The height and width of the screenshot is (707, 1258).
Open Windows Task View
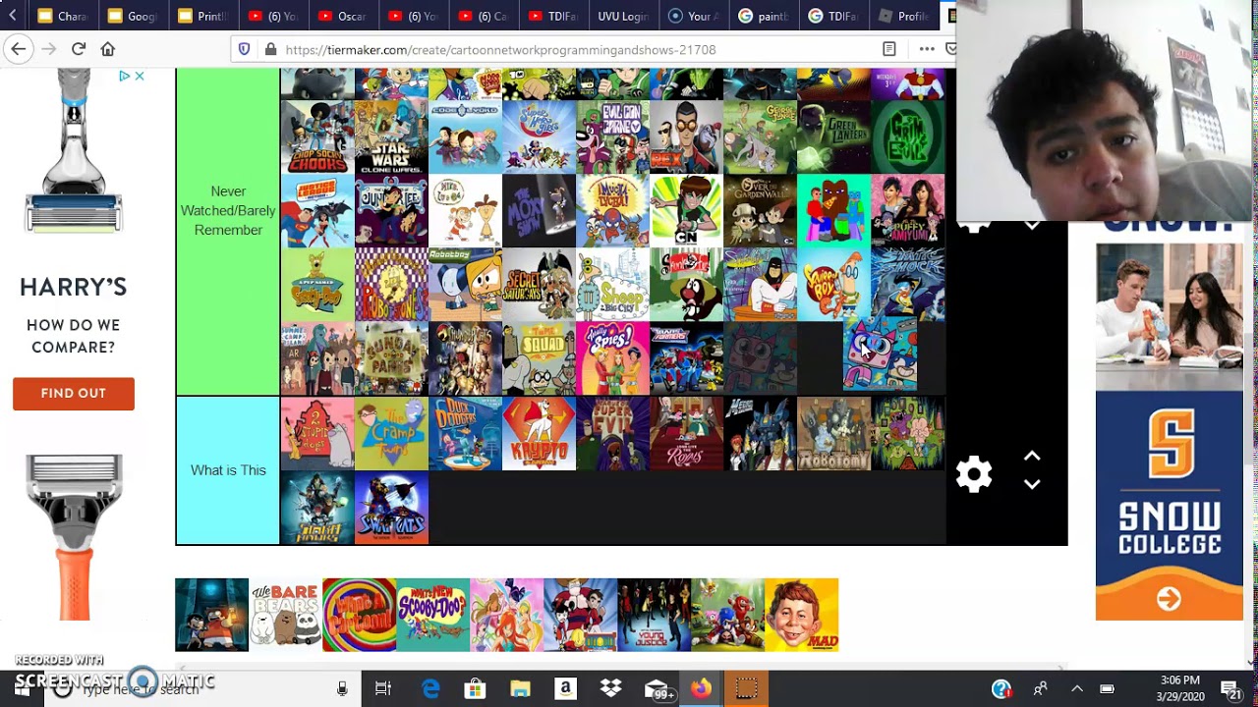[383, 689]
